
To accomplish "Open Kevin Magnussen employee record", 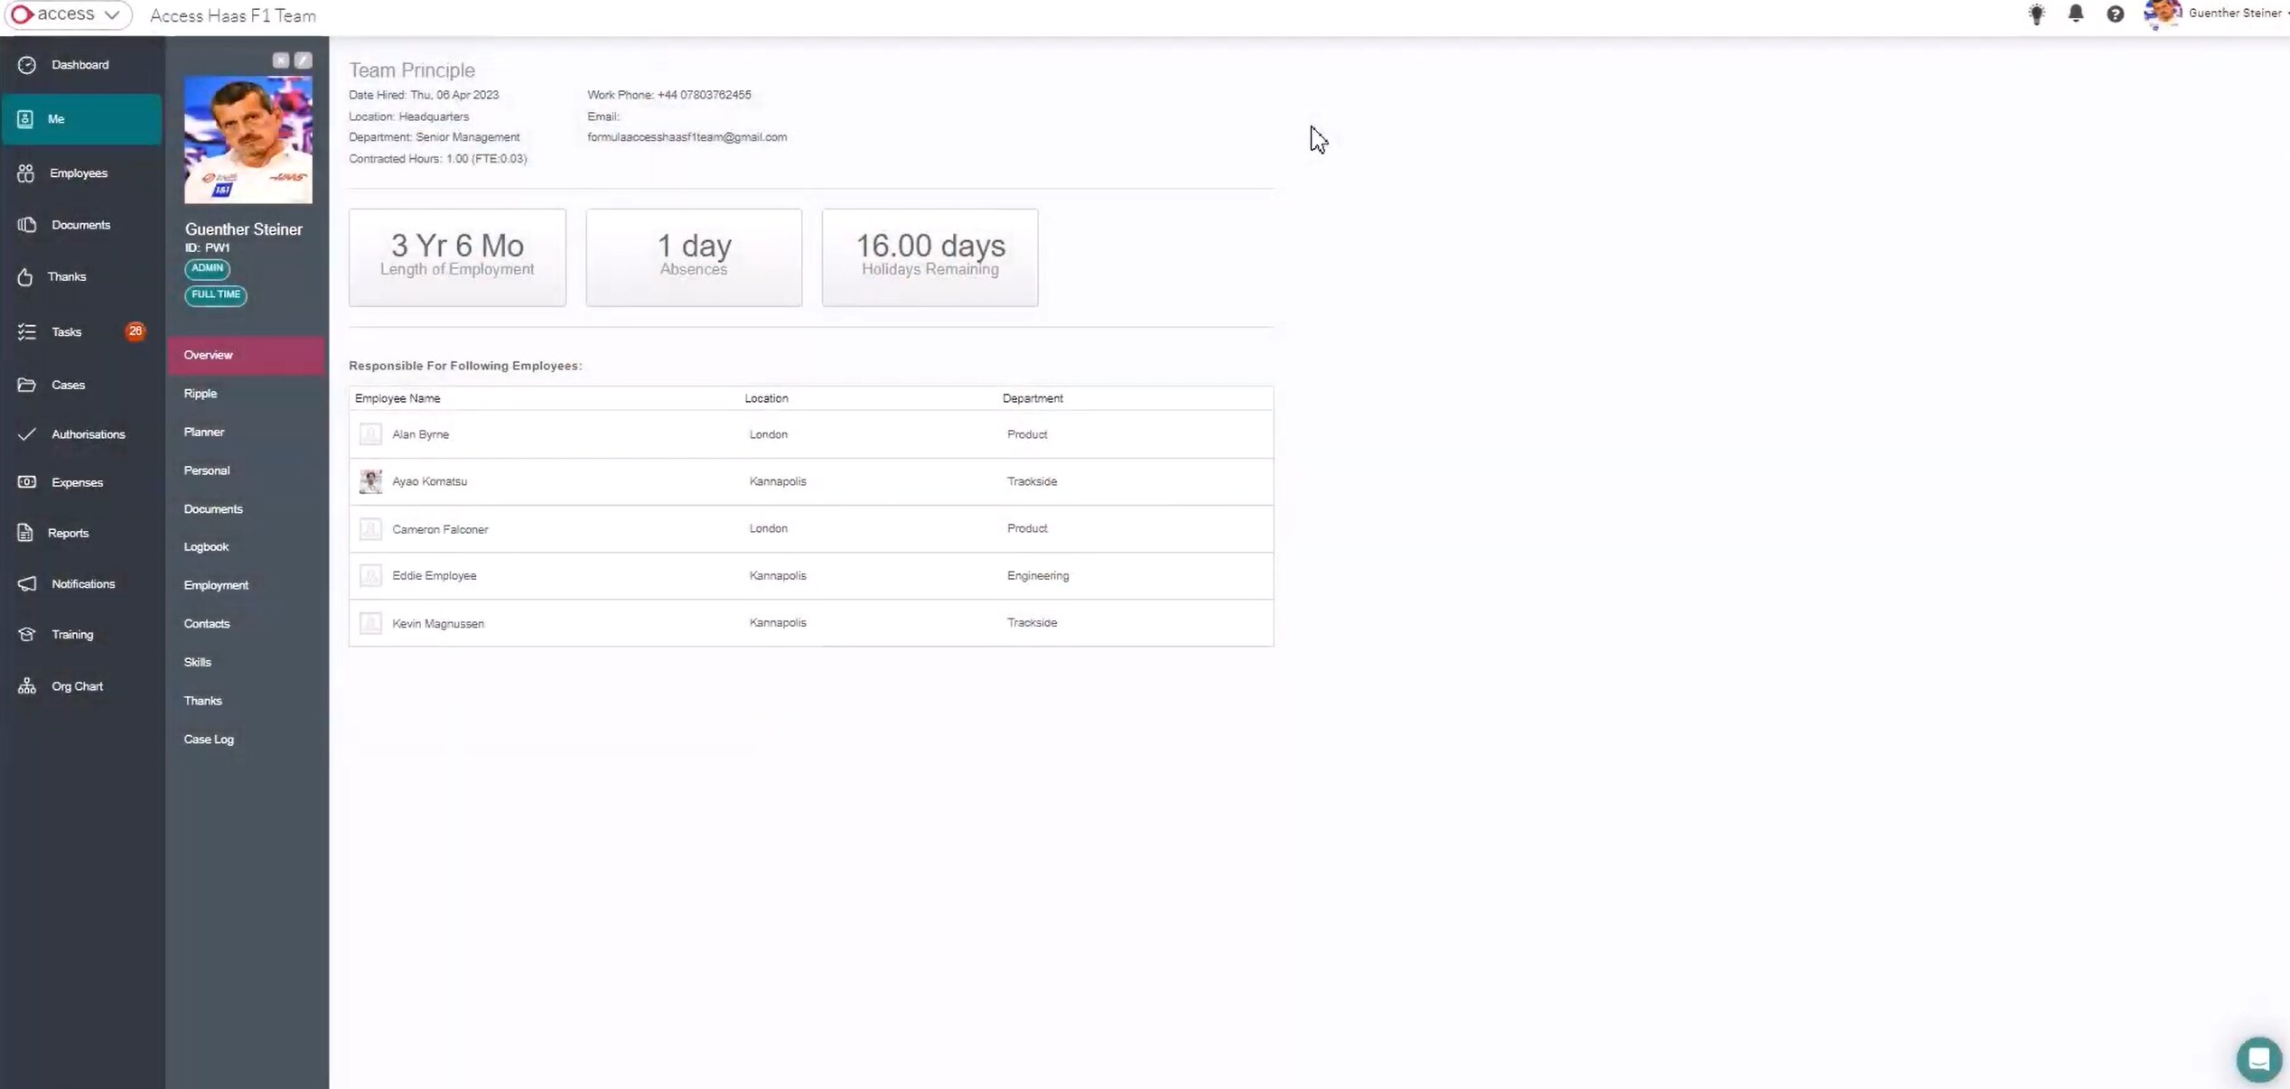I will pos(438,623).
